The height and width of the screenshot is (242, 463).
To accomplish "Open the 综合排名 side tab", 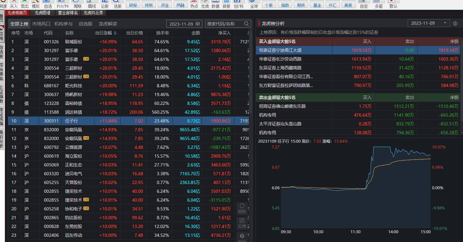I will (x=2, y=72).
